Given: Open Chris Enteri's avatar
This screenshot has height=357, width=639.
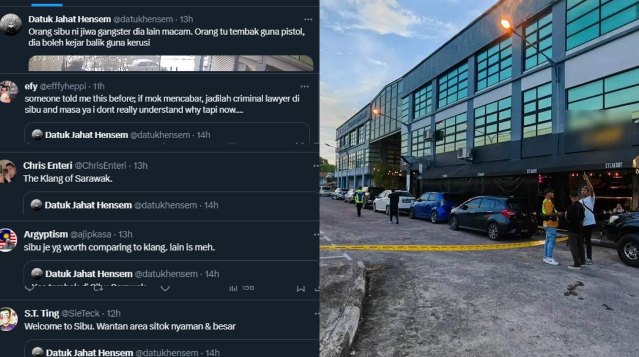Looking at the screenshot, I should (x=7, y=171).
